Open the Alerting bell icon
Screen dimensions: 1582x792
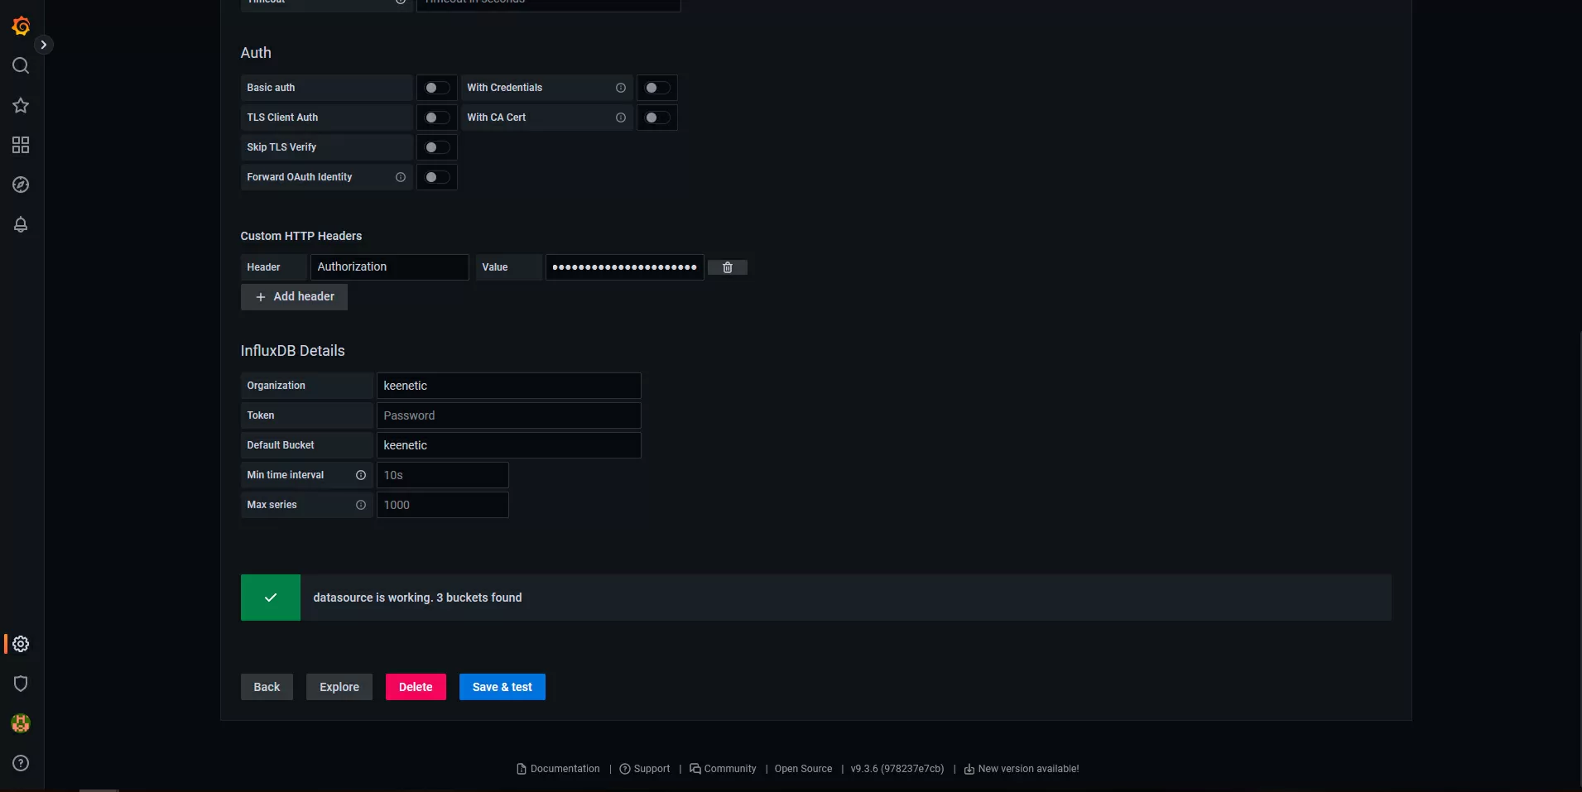[21, 224]
